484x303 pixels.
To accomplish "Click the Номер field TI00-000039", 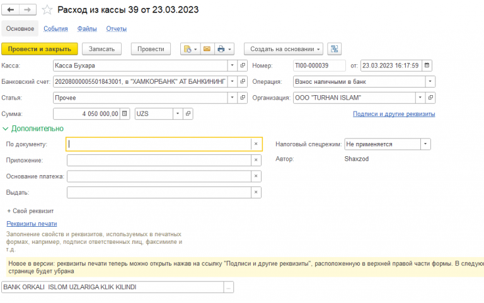I will [319, 66].
